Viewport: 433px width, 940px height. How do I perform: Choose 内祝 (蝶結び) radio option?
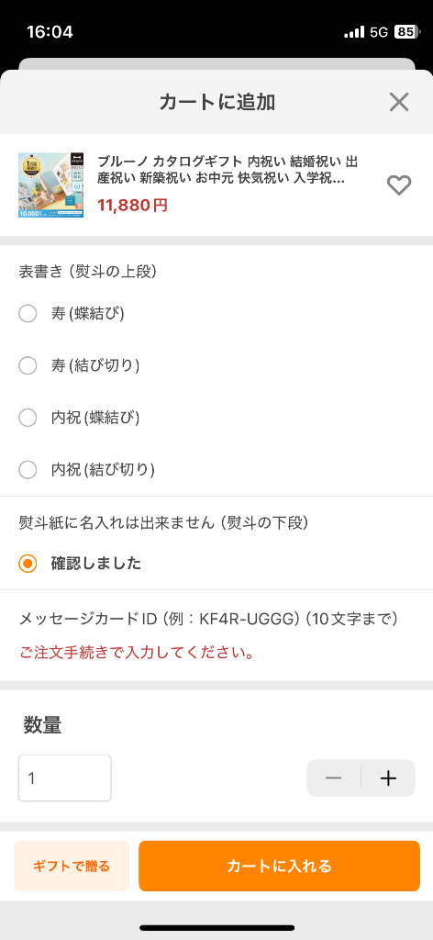[x=28, y=418]
